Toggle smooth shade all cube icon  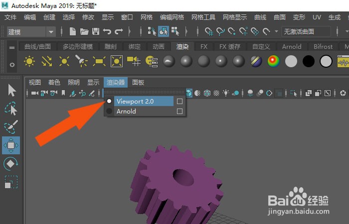coord(189,93)
